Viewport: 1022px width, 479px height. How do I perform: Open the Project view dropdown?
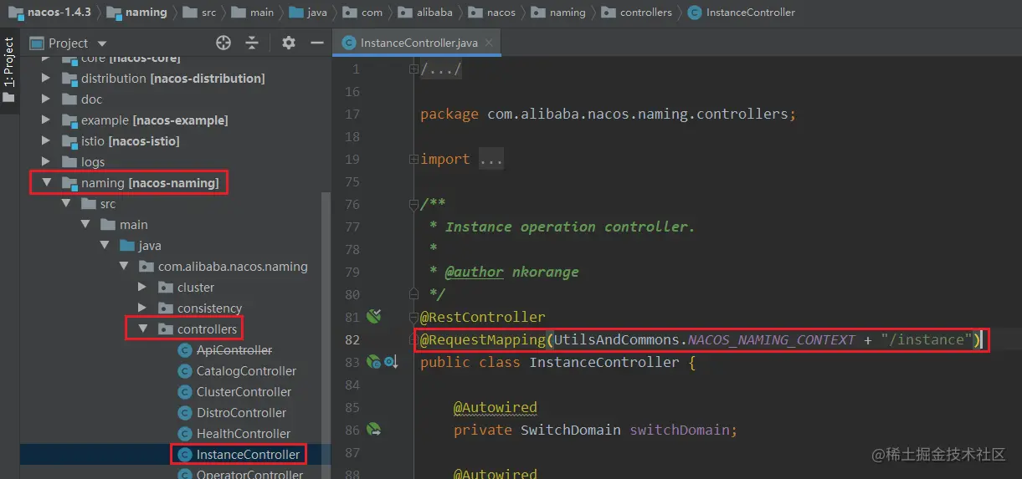[x=102, y=43]
